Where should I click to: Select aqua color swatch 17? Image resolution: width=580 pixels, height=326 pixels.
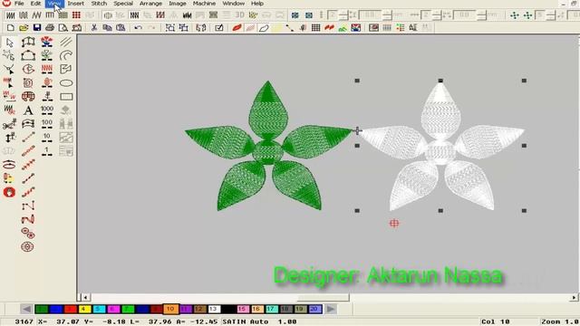(272, 309)
